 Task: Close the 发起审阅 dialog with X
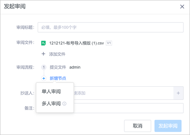click(x=182, y=7)
